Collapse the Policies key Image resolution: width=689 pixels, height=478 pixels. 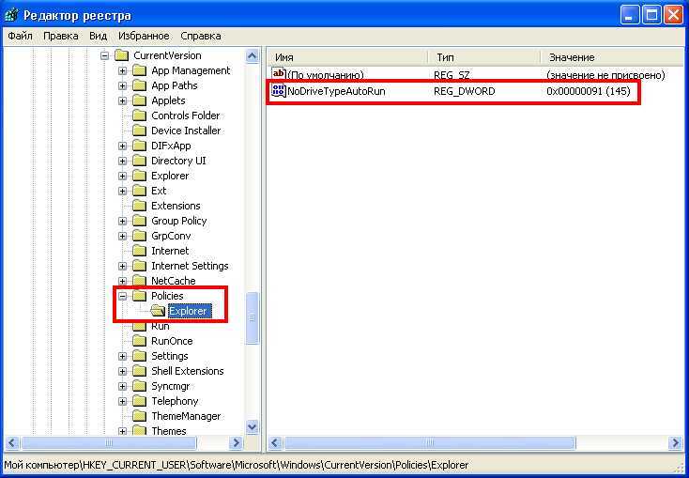tap(123, 296)
